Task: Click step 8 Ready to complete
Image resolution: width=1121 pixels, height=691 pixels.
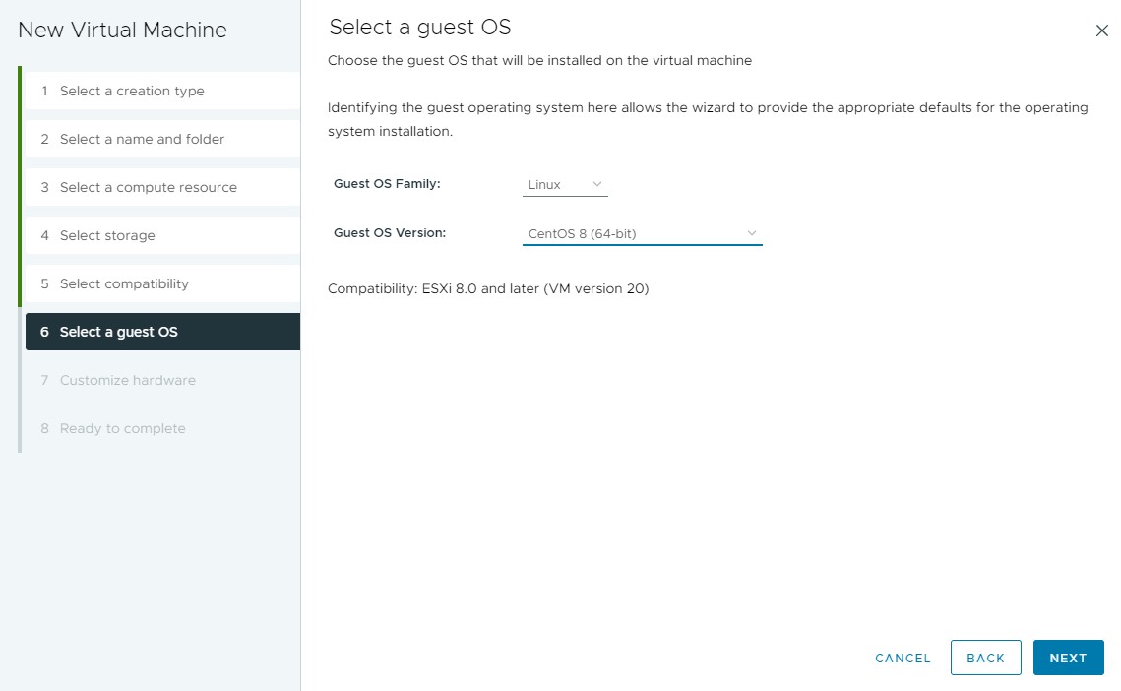Action: (122, 428)
